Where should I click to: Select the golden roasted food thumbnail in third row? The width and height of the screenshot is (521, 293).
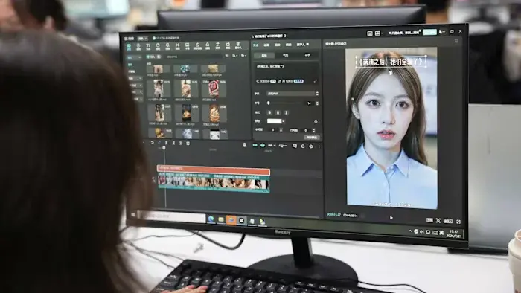tap(214, 114)
